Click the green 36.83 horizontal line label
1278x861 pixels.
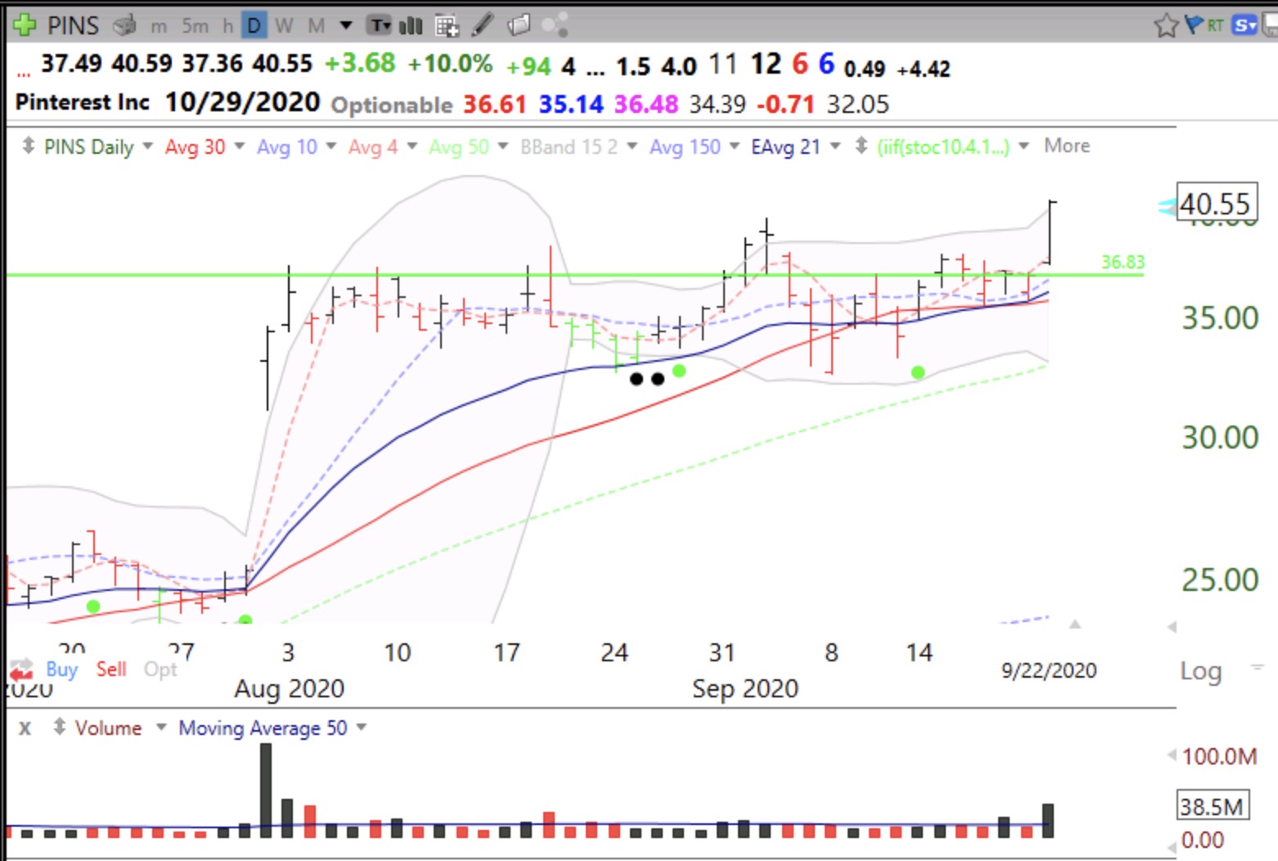(1123, 262)
